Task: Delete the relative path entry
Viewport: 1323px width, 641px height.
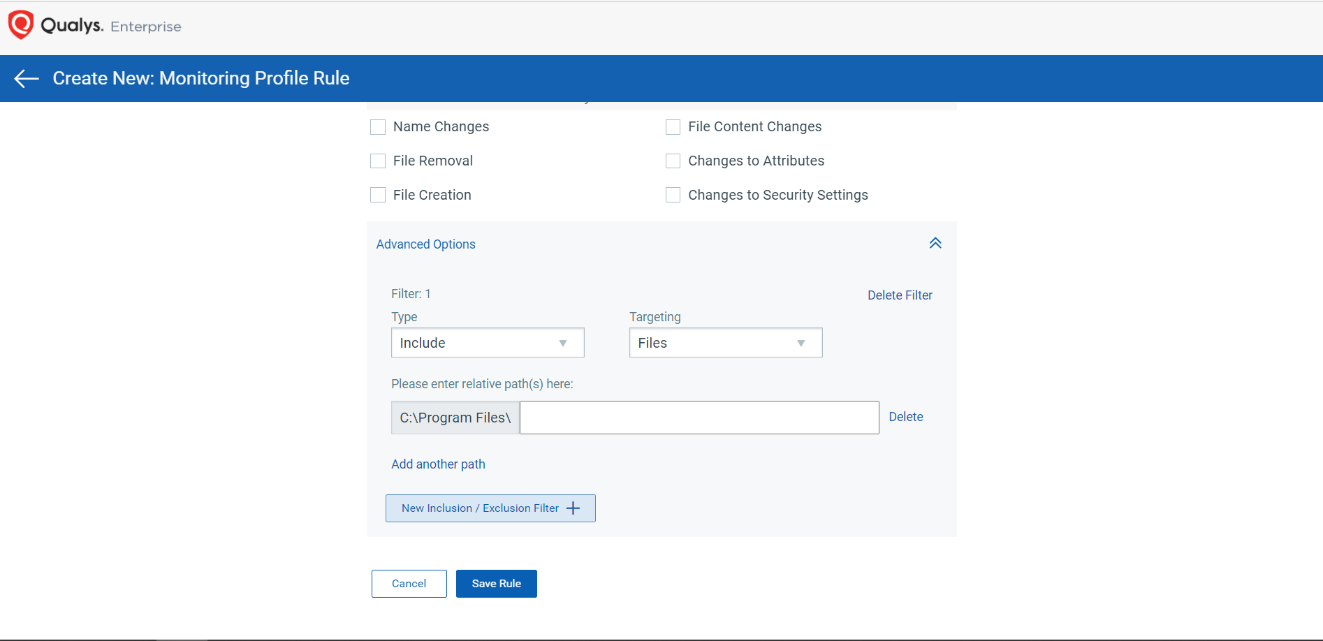Action: pos(905,417)
